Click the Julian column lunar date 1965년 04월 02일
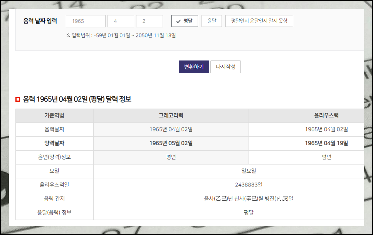373x235 pixels. (326, 129)
